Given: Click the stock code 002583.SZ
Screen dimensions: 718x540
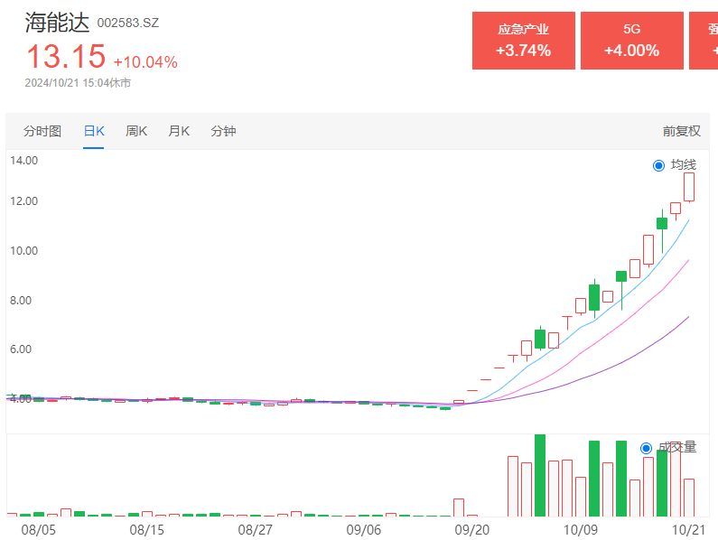Looking at the screenshot, I should pyautogui.click(x=127, y=23).
